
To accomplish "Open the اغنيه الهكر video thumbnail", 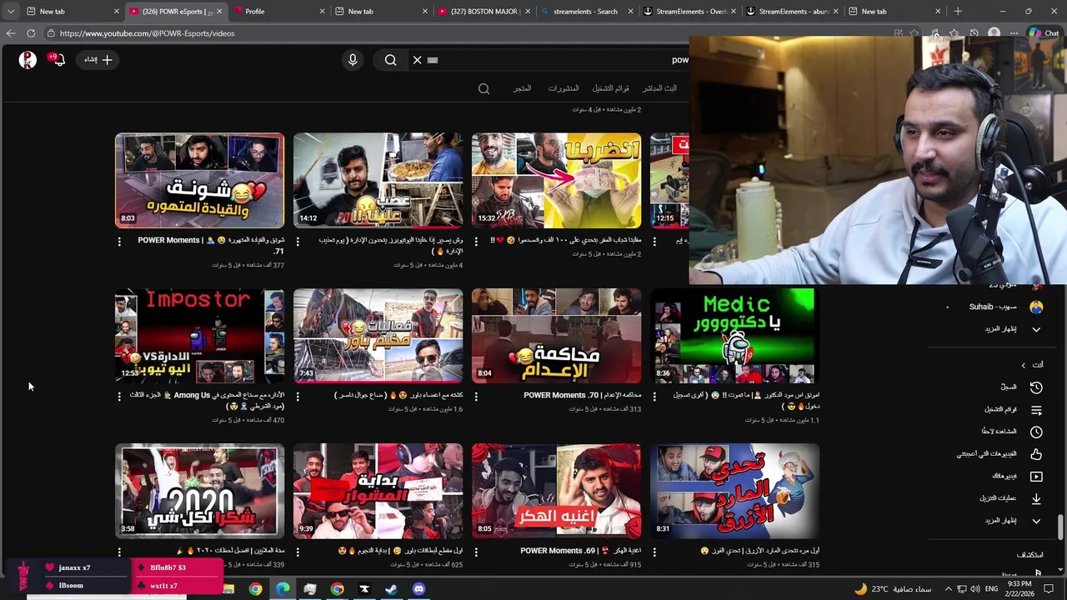I will [556, 492].
